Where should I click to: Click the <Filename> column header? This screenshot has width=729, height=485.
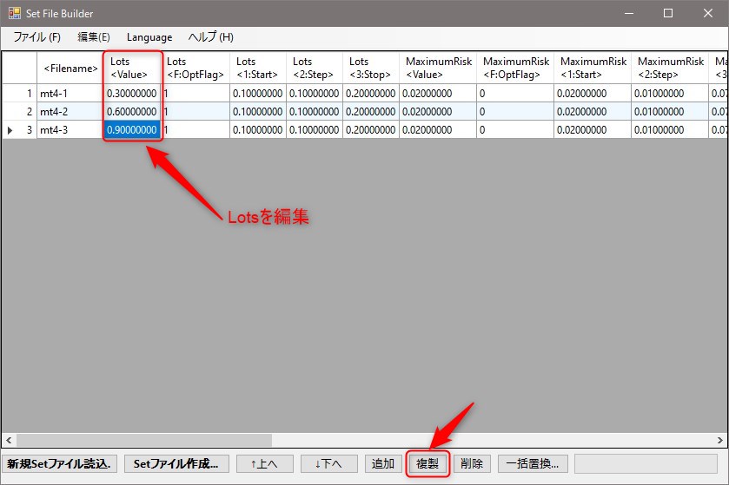click(x=70, y=69)
